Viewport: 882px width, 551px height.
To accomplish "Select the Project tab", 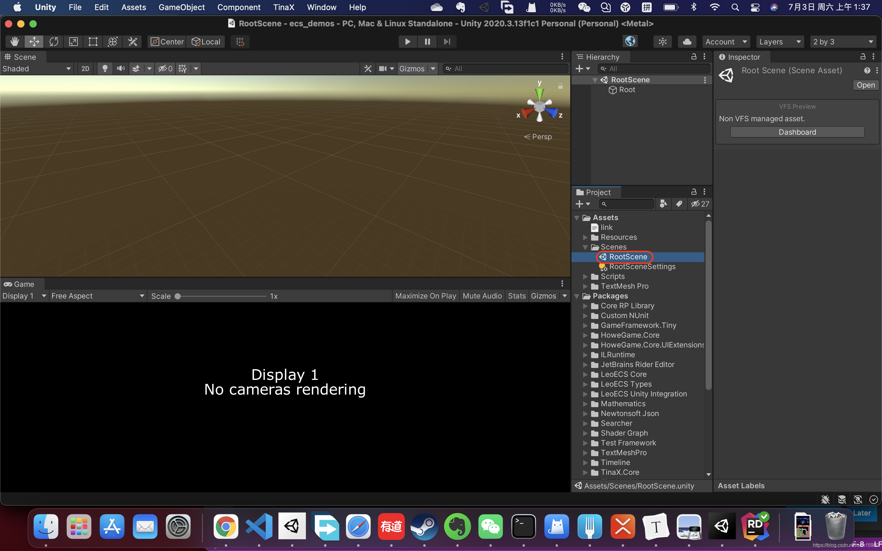I will tap(597, 192).
